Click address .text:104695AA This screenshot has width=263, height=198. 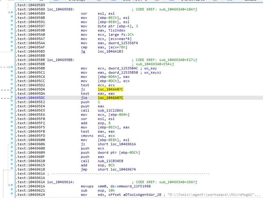tap(30, 43)
